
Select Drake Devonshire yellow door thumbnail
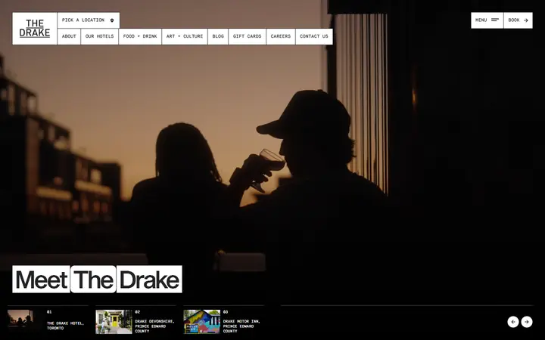(x=114, y=322)
